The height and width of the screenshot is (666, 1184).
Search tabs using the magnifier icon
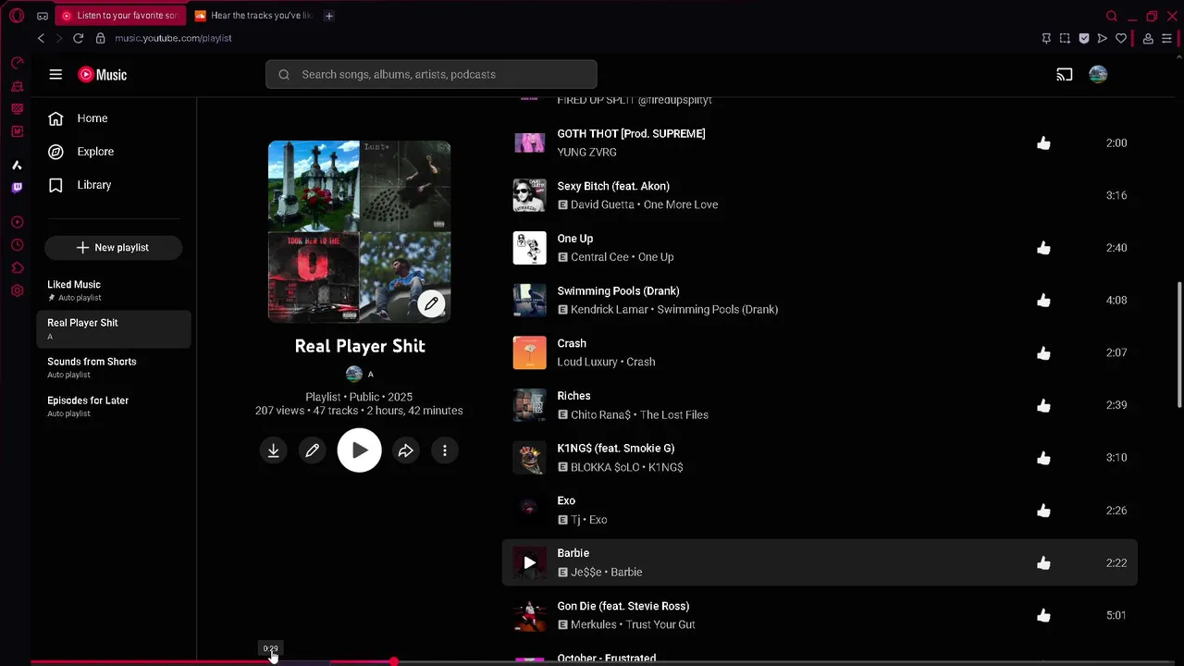coord(1112,16)
